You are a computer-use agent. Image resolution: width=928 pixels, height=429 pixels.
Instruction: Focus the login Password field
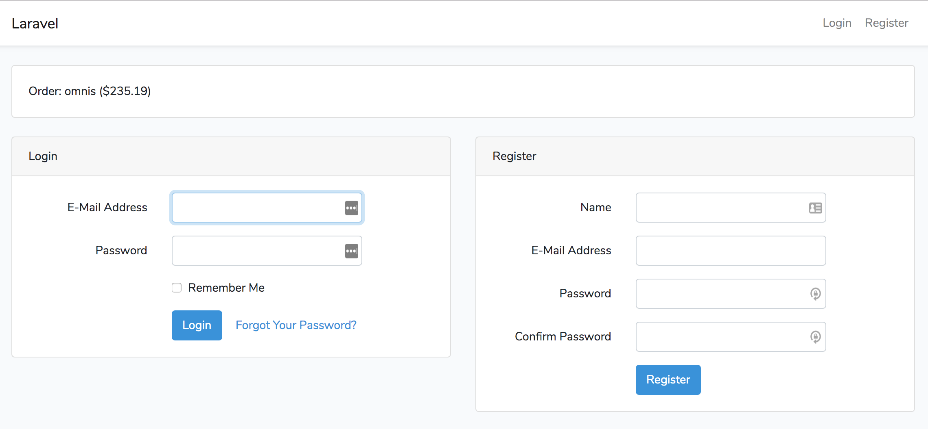point(267,251)
